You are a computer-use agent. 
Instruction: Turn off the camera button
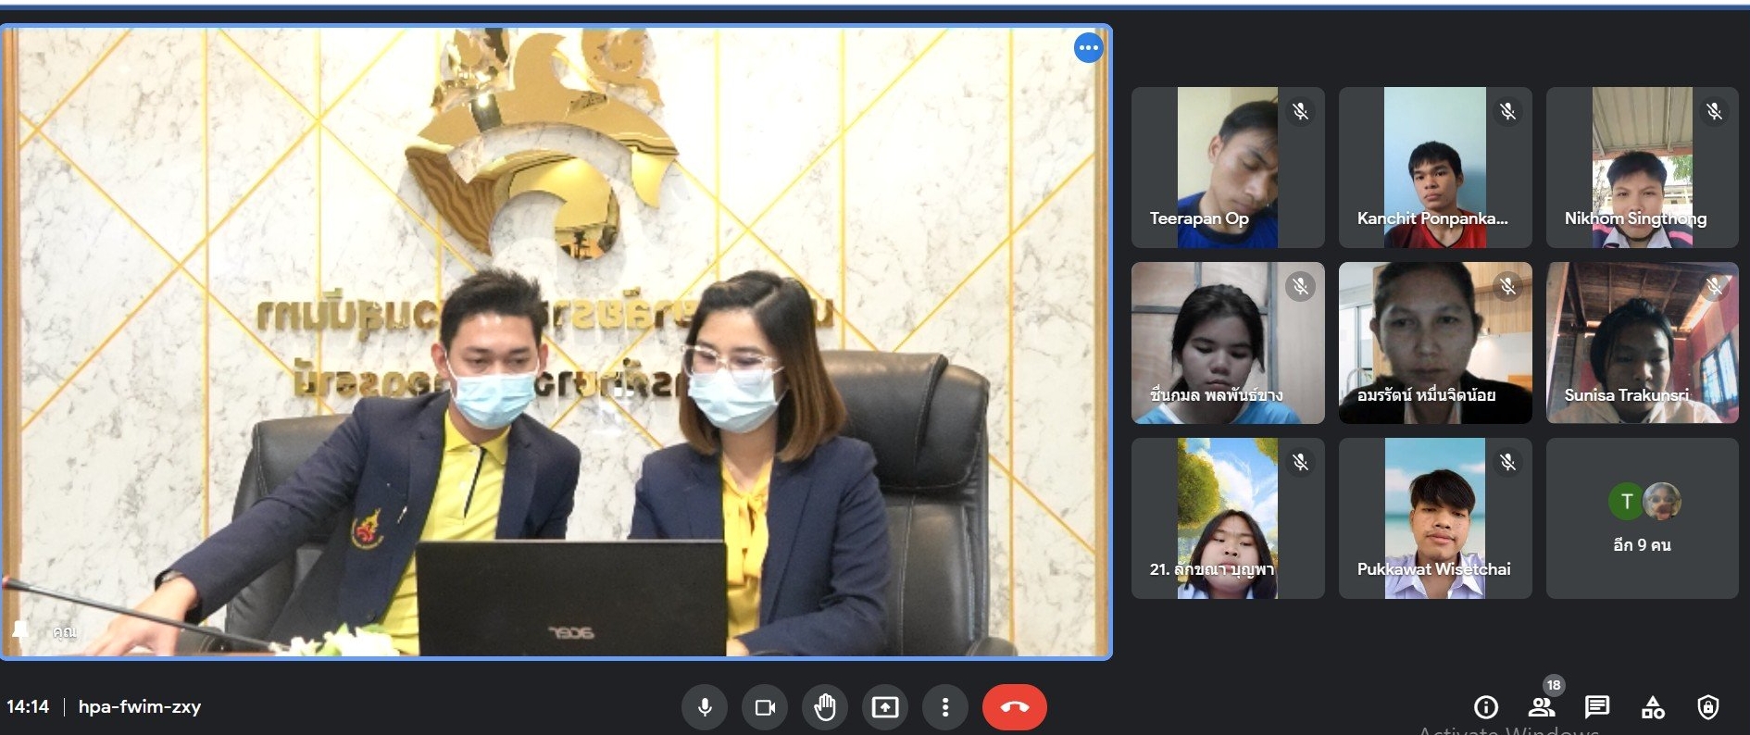765,707
